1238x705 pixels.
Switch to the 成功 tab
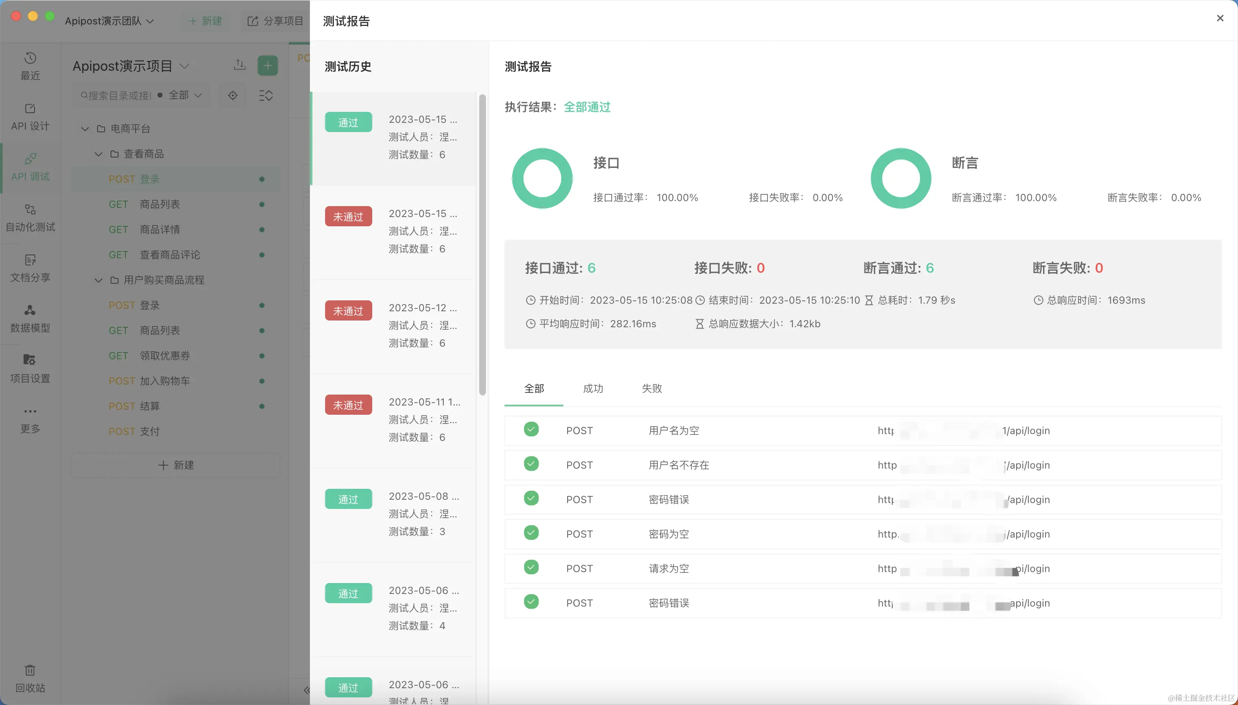coord(593,388)
